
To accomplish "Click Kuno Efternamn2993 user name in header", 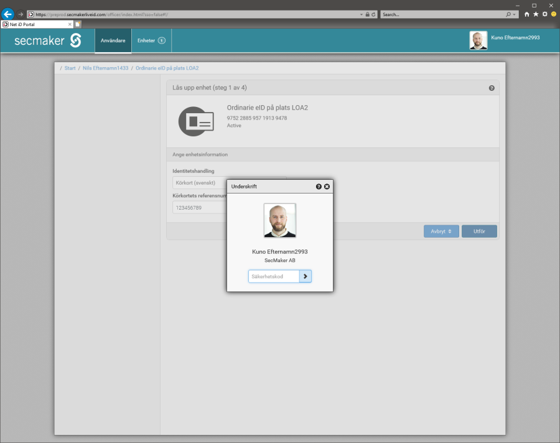I will coord(515,37).
